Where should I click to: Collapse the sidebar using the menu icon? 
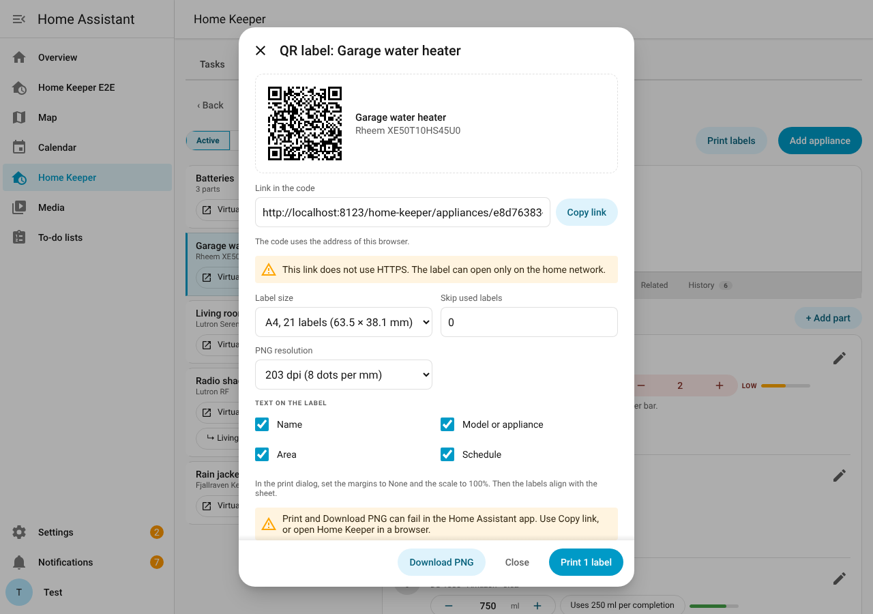pyautogui.click(x=19, y=19)
